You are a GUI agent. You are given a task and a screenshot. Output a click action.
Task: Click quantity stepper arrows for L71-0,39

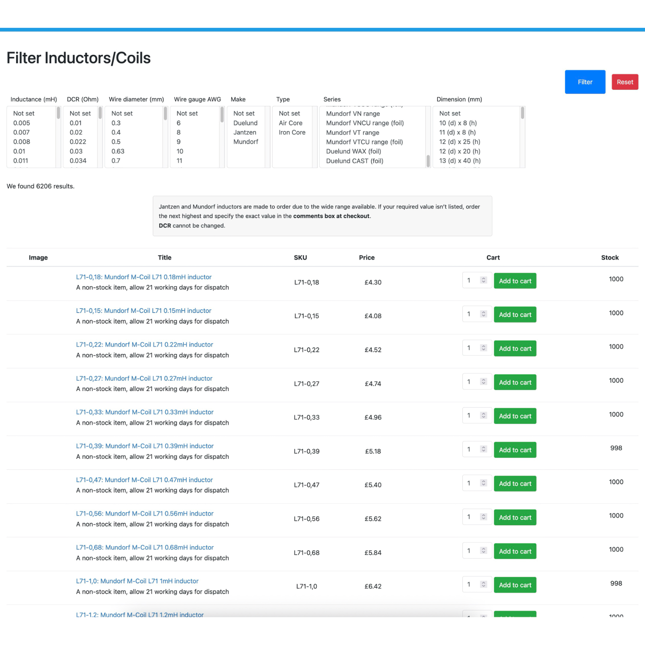(x=483, y=449)
